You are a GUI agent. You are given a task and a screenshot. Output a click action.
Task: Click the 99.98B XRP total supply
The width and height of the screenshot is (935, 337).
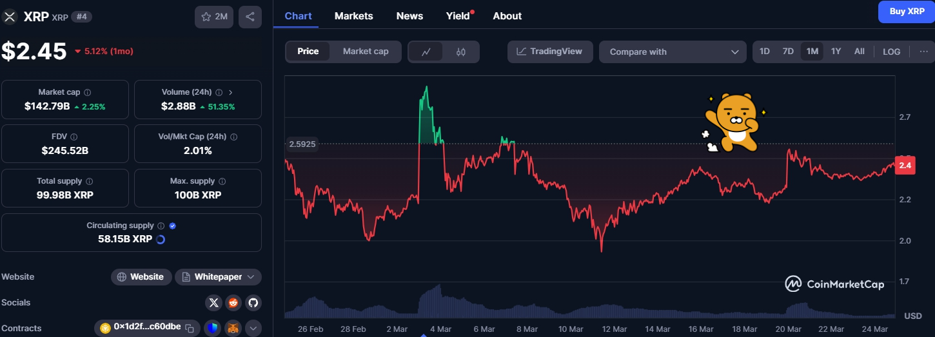click(64, 195)
